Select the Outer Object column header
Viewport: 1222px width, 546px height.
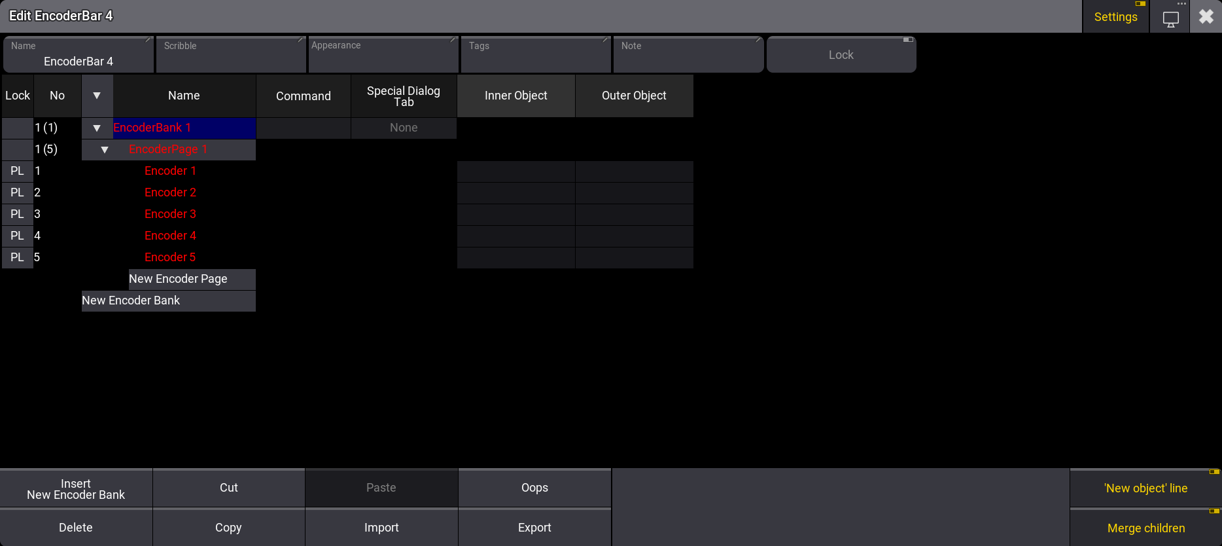633,96
